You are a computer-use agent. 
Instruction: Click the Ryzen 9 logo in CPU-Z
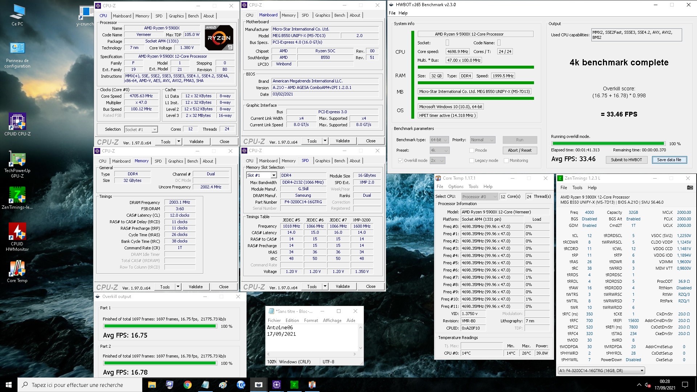[219, 37]
